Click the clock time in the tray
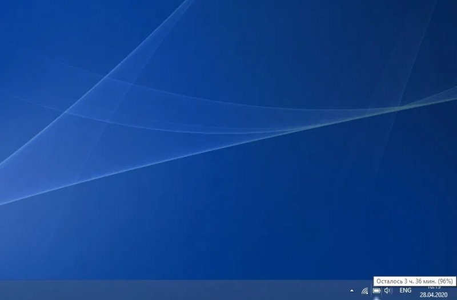The height and width of the screenshot is (300, 457). click(x=434, y=287)
